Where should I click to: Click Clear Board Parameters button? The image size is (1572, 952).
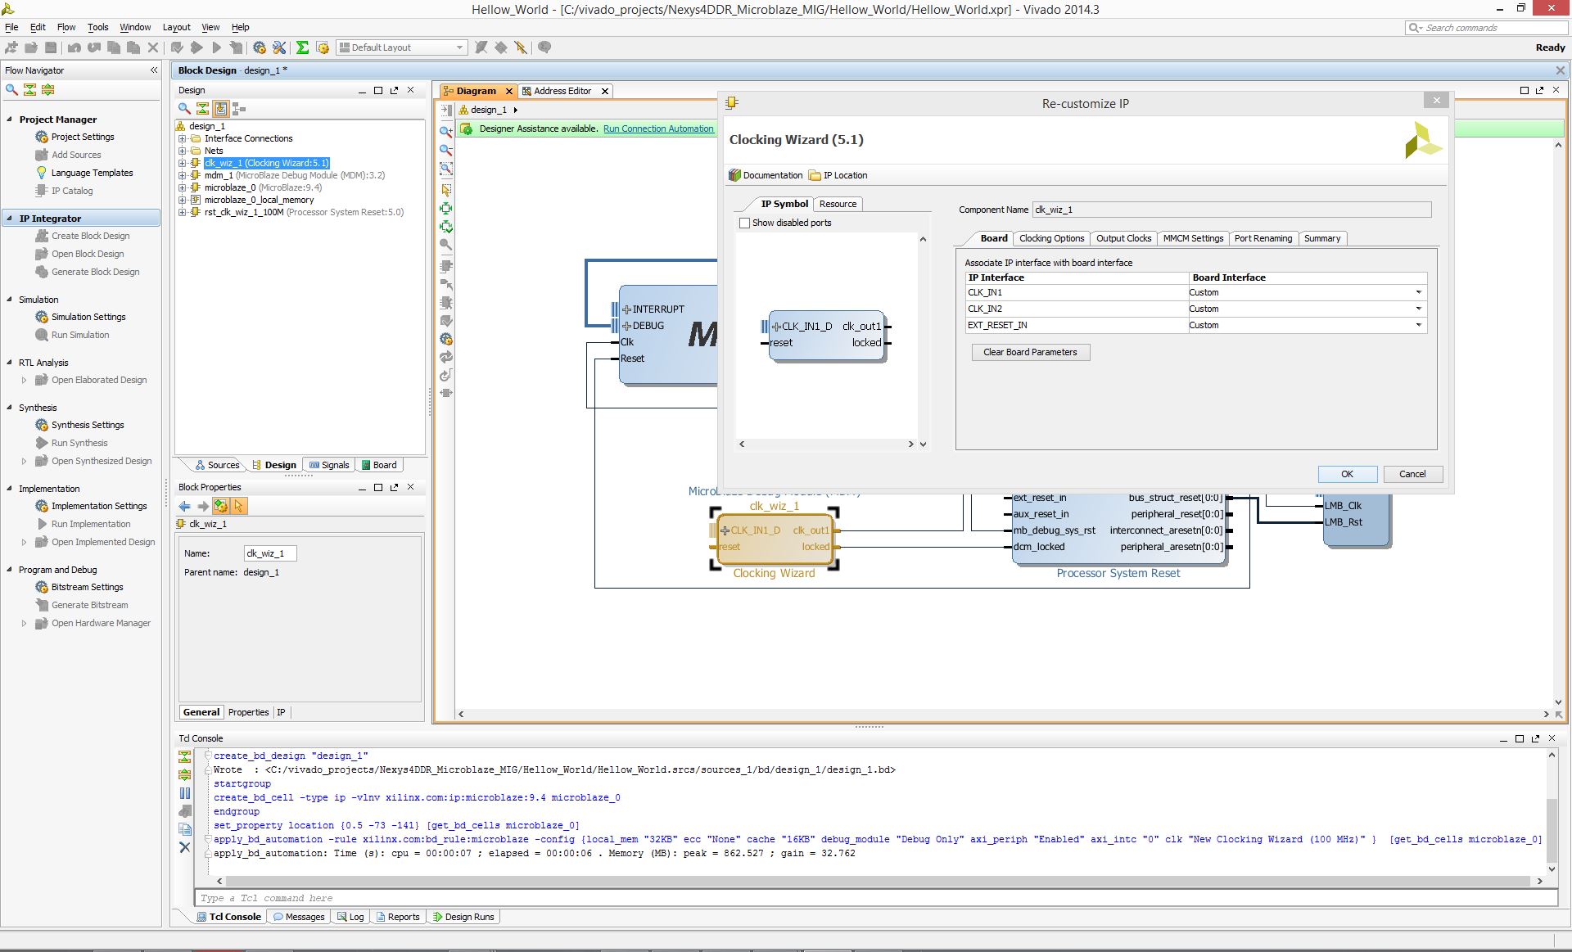[x=1030, y=352]
